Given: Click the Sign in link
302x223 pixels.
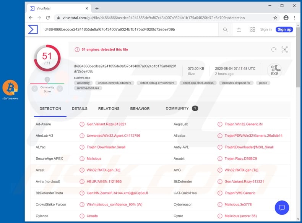Looking at the screenshot, I should [266, 29].
